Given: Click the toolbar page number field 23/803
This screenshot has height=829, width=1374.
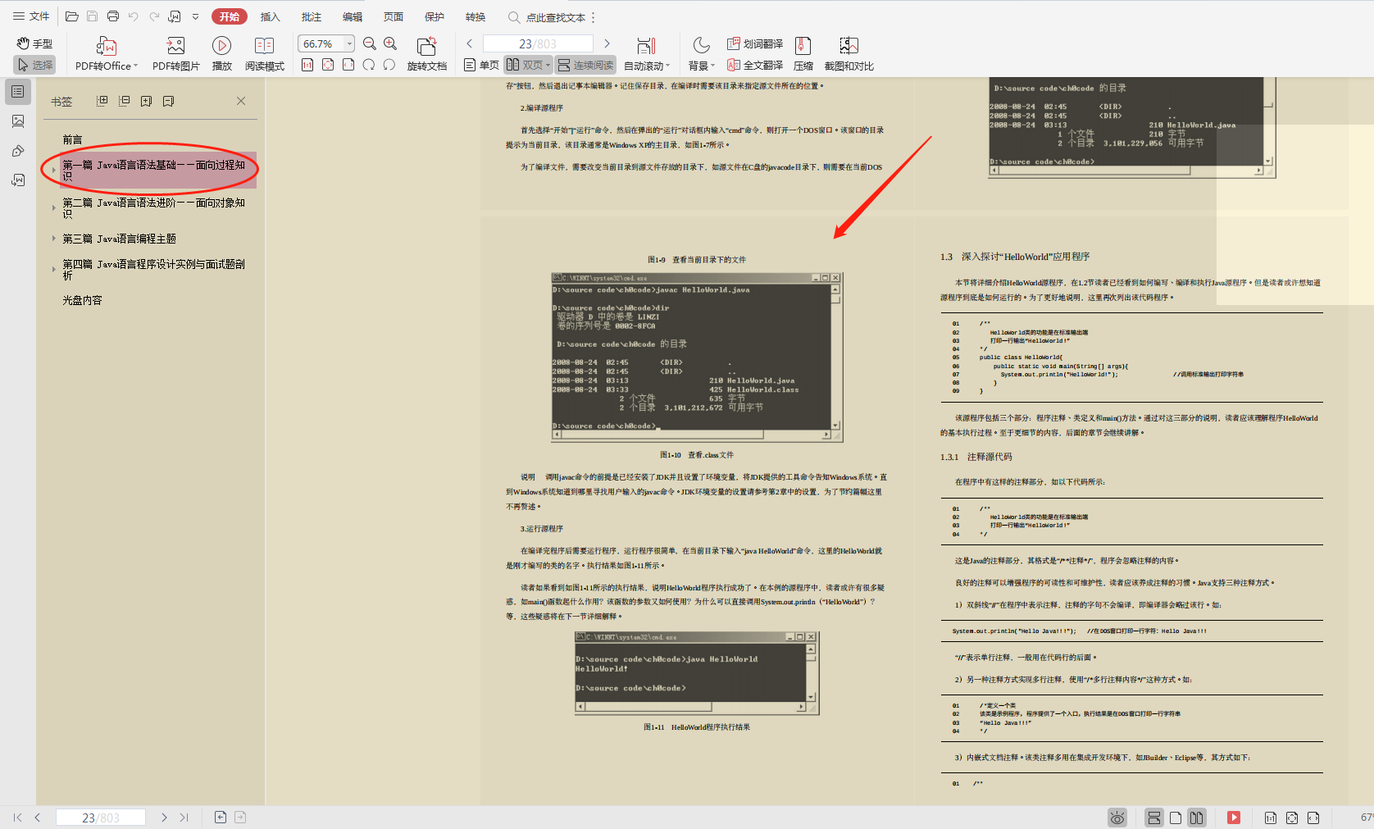Looking at the screenshot, I should 538,43.
